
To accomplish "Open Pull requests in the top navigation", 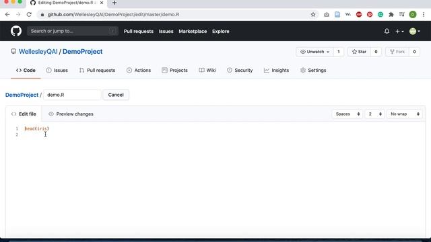I will (139, 32).
